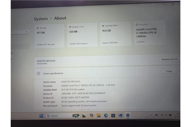Click the Settings gear taskbar icon
This screenshot has height=127, width=191.
[x=128, y=115]
